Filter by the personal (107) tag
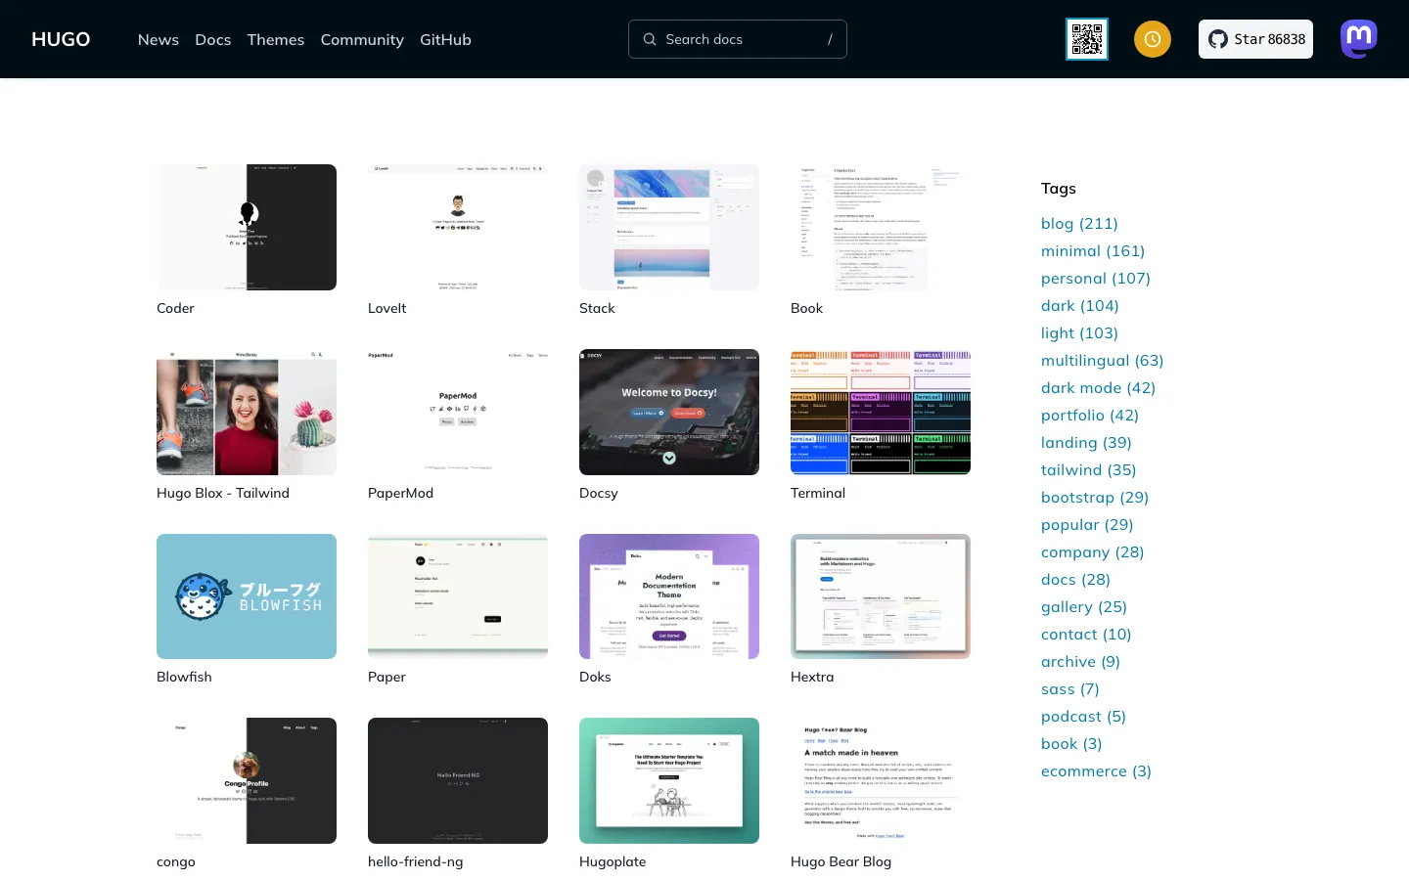The image size is (1409, 880). coord(1096,279)
